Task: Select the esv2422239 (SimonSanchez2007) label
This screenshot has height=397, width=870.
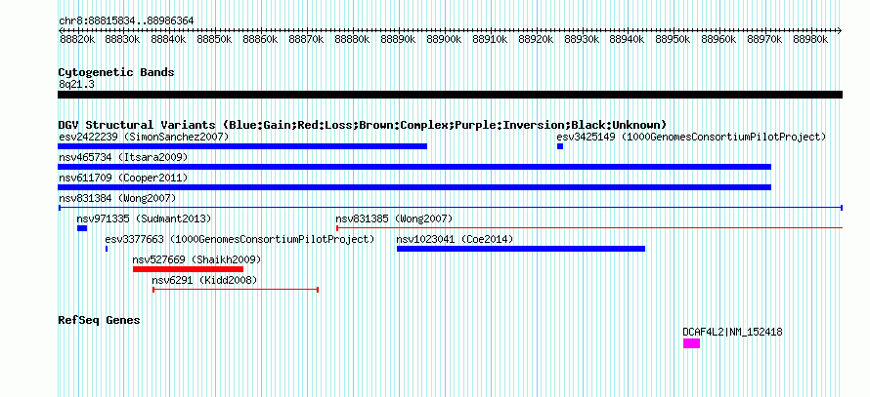Action: pos(144,137)
